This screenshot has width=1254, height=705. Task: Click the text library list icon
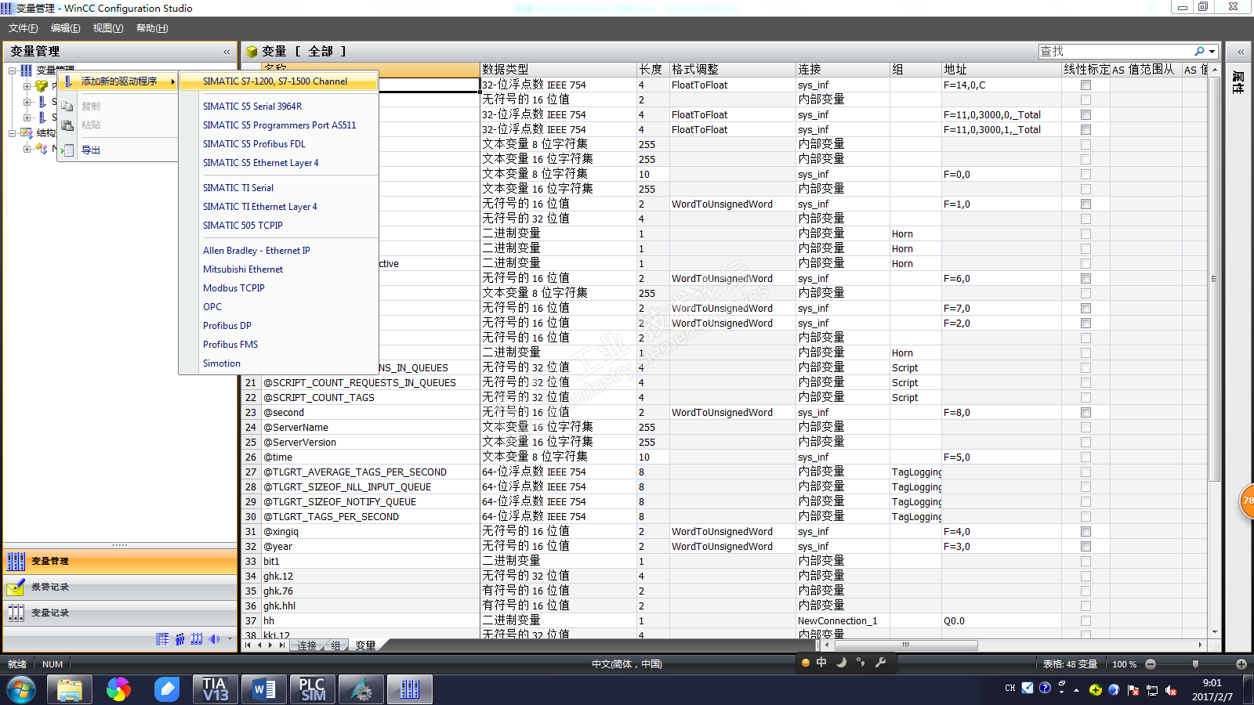point(162,639)
